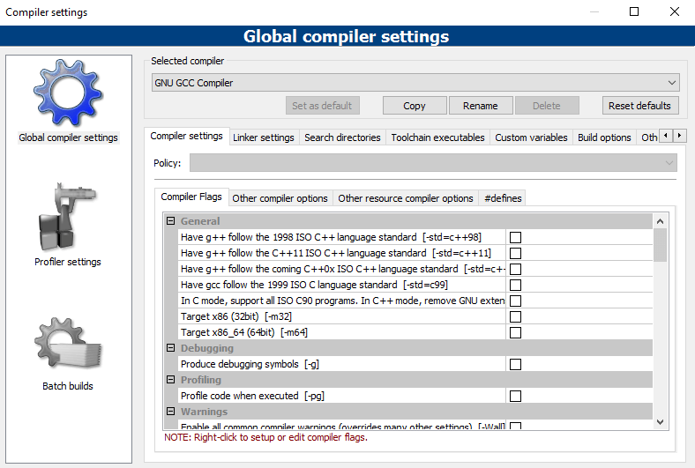Check the Produce debugging symbols option

tap(515, 364)
